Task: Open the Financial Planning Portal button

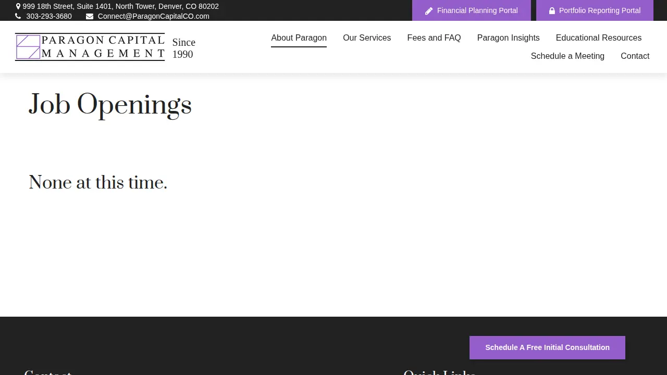Action: [472, 10]
